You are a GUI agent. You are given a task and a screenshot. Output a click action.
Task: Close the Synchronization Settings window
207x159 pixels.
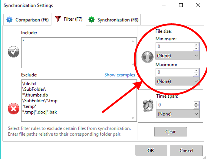click(x=198, y=5)
